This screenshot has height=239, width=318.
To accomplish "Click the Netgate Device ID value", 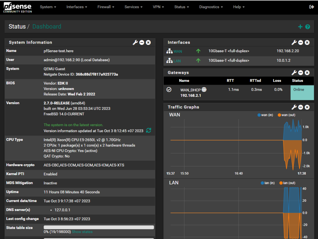I will (97, 74).
